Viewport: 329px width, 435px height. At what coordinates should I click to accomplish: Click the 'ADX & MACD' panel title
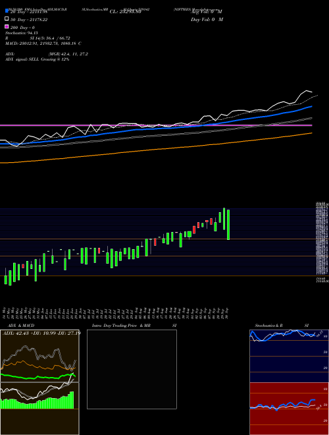(21, 326)
